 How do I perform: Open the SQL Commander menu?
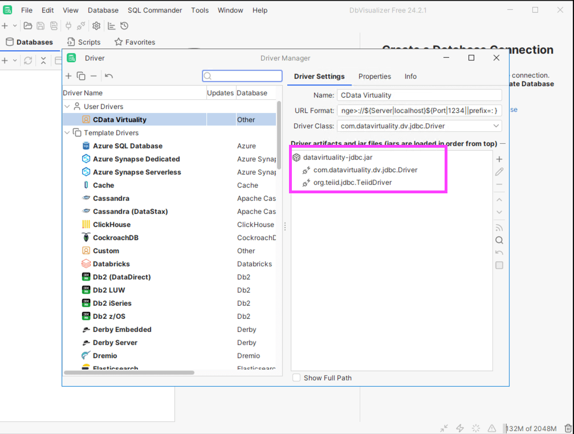tap(154, 10)
